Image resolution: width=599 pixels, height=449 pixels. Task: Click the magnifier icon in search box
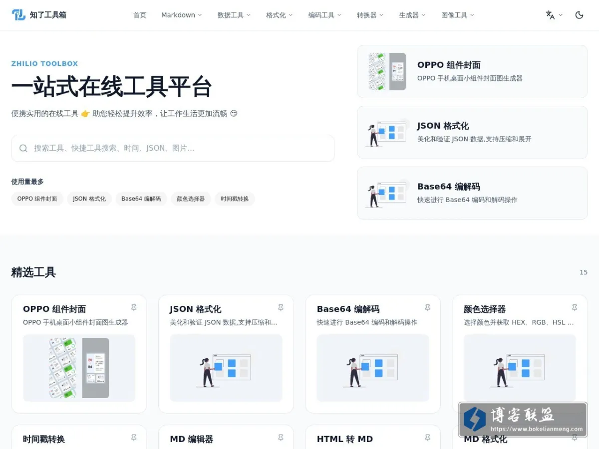point(23,148)
